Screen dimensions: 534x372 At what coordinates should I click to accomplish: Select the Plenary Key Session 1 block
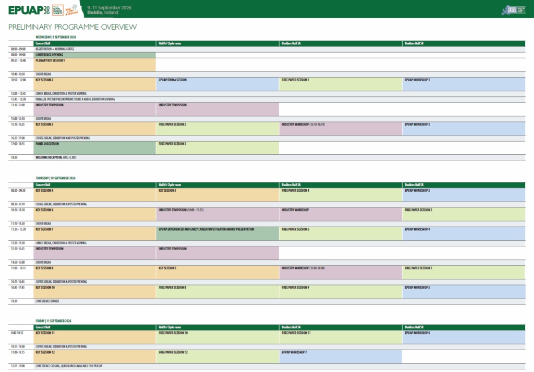tap(94, 65)
